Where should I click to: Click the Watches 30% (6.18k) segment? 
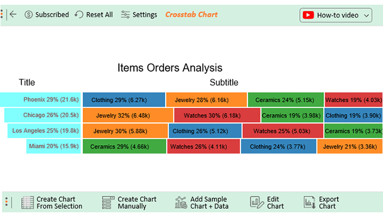217,115
